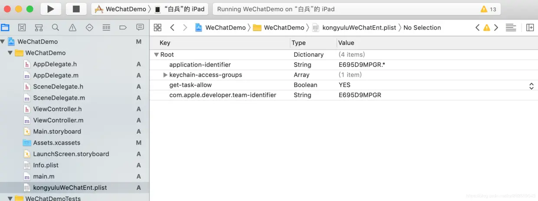
Task: Jump to previous issue arrow
Action: tap(477, 27)
